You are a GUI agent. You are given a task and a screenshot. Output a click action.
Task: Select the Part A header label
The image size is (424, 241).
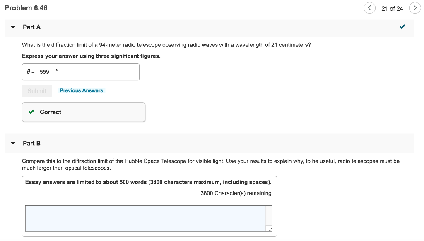click(x=32, y=27)
